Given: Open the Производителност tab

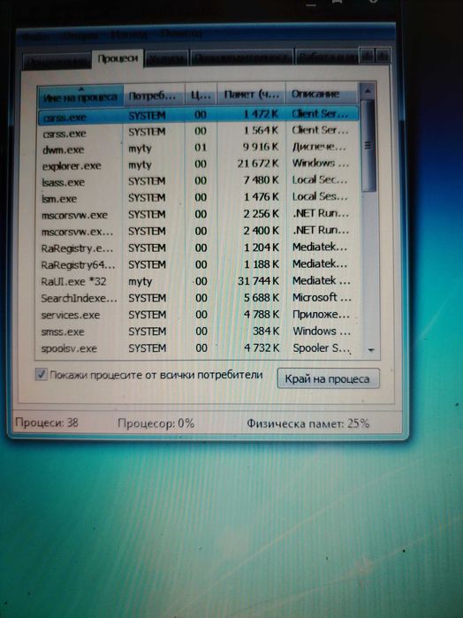Looking at the screenshot, I should [241, 57].
